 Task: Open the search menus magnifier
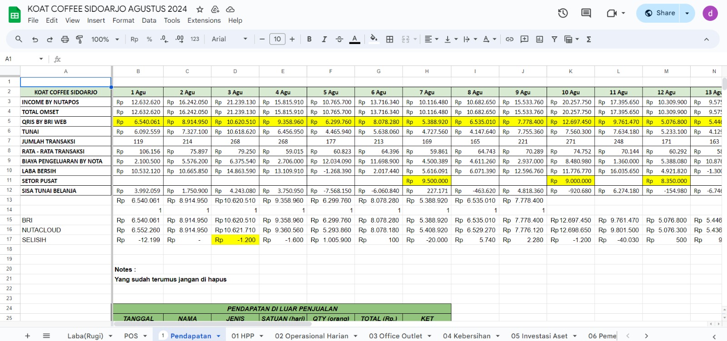click(19, 39)
